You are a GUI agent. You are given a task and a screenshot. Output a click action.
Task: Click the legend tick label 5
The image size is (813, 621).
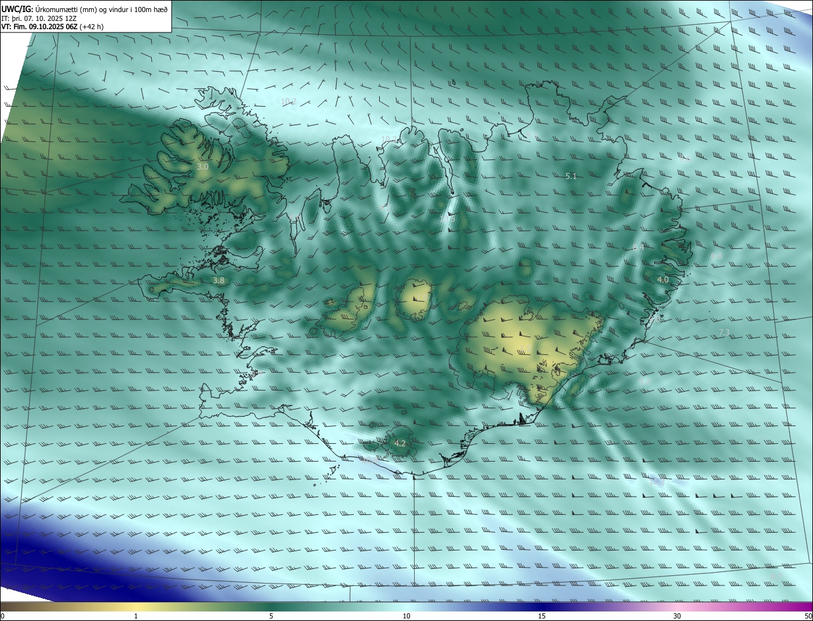click(x=271, y=616)
